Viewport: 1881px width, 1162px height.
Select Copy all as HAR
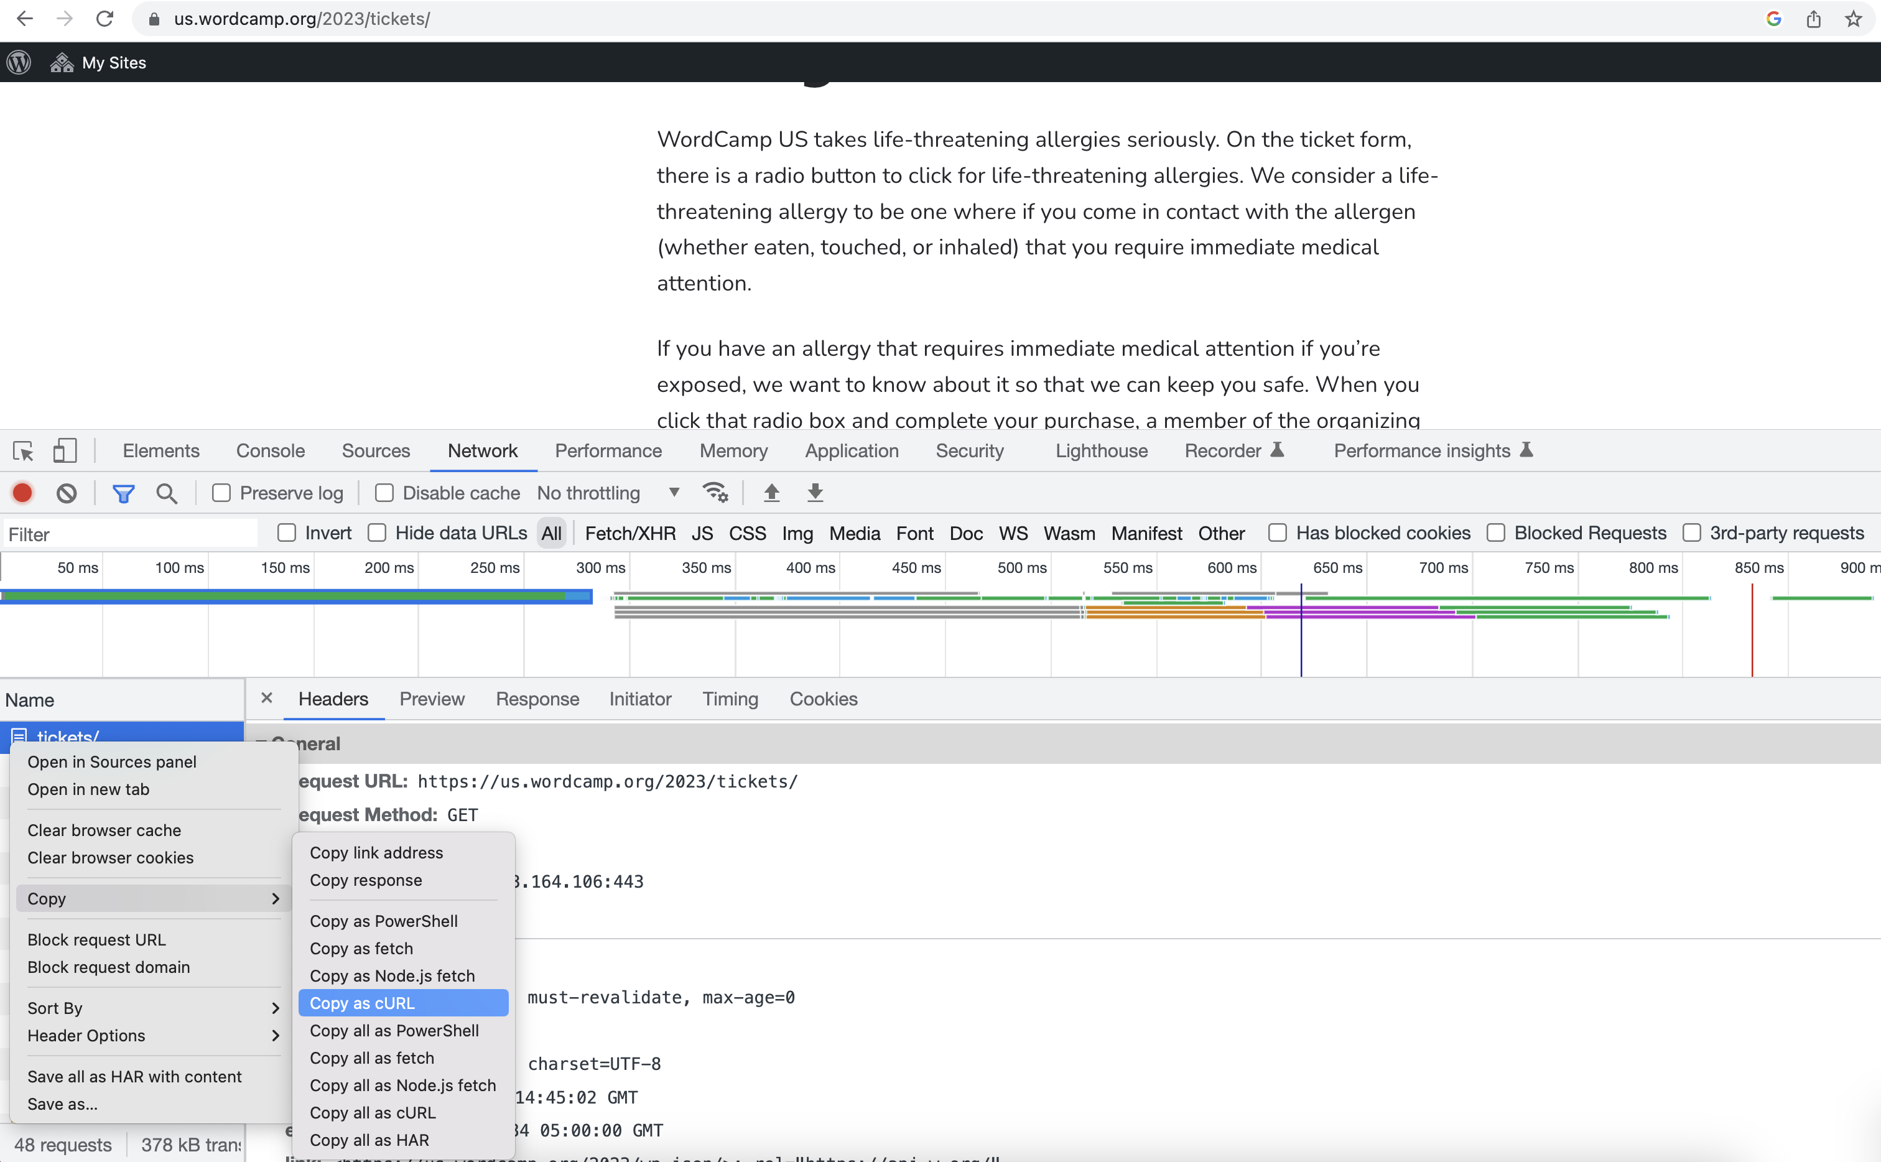[404, 1140]
